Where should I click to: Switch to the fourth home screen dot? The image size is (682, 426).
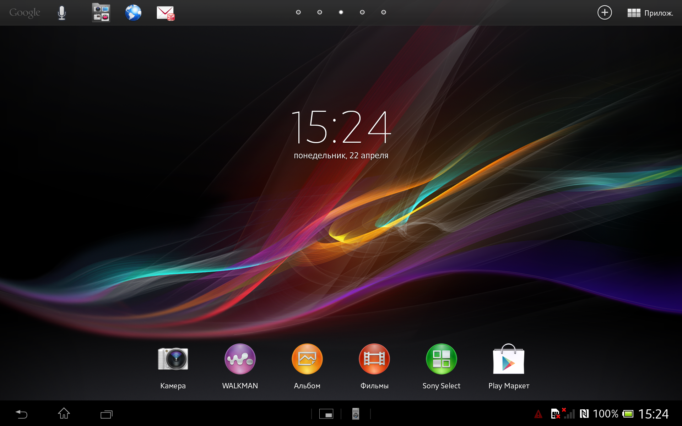362,12
